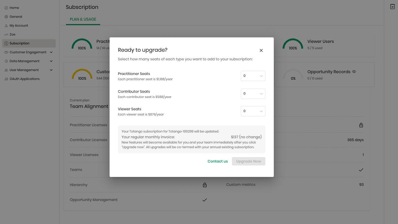This screenshot has height=224, width=398.
Task: Open the notes clipboard icon at top right
Action: [x=393, y=7]
